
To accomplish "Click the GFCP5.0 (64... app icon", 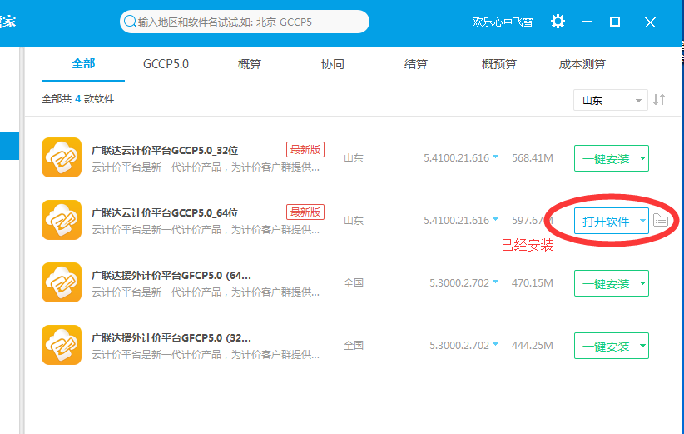I will (x=62, y=282).
